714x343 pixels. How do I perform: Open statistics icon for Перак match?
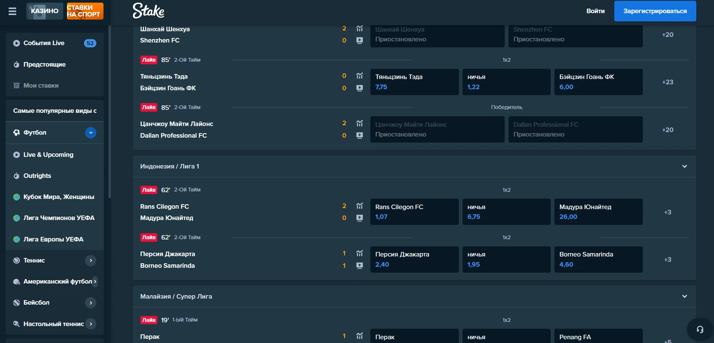(359, 336)
